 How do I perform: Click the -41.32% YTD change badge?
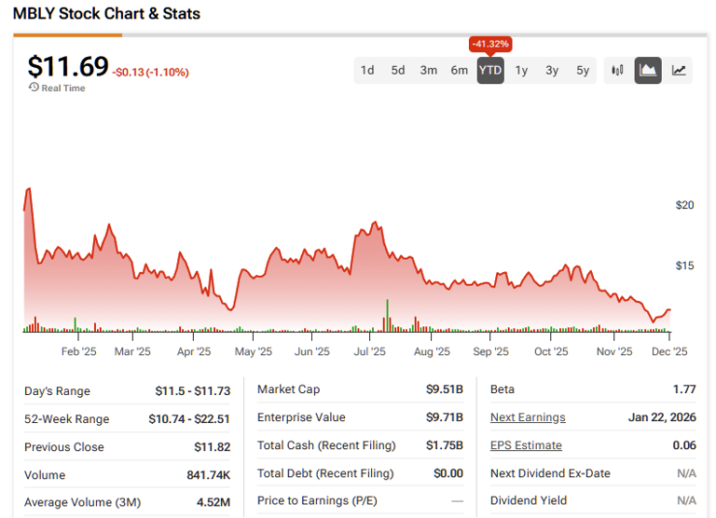490,44
